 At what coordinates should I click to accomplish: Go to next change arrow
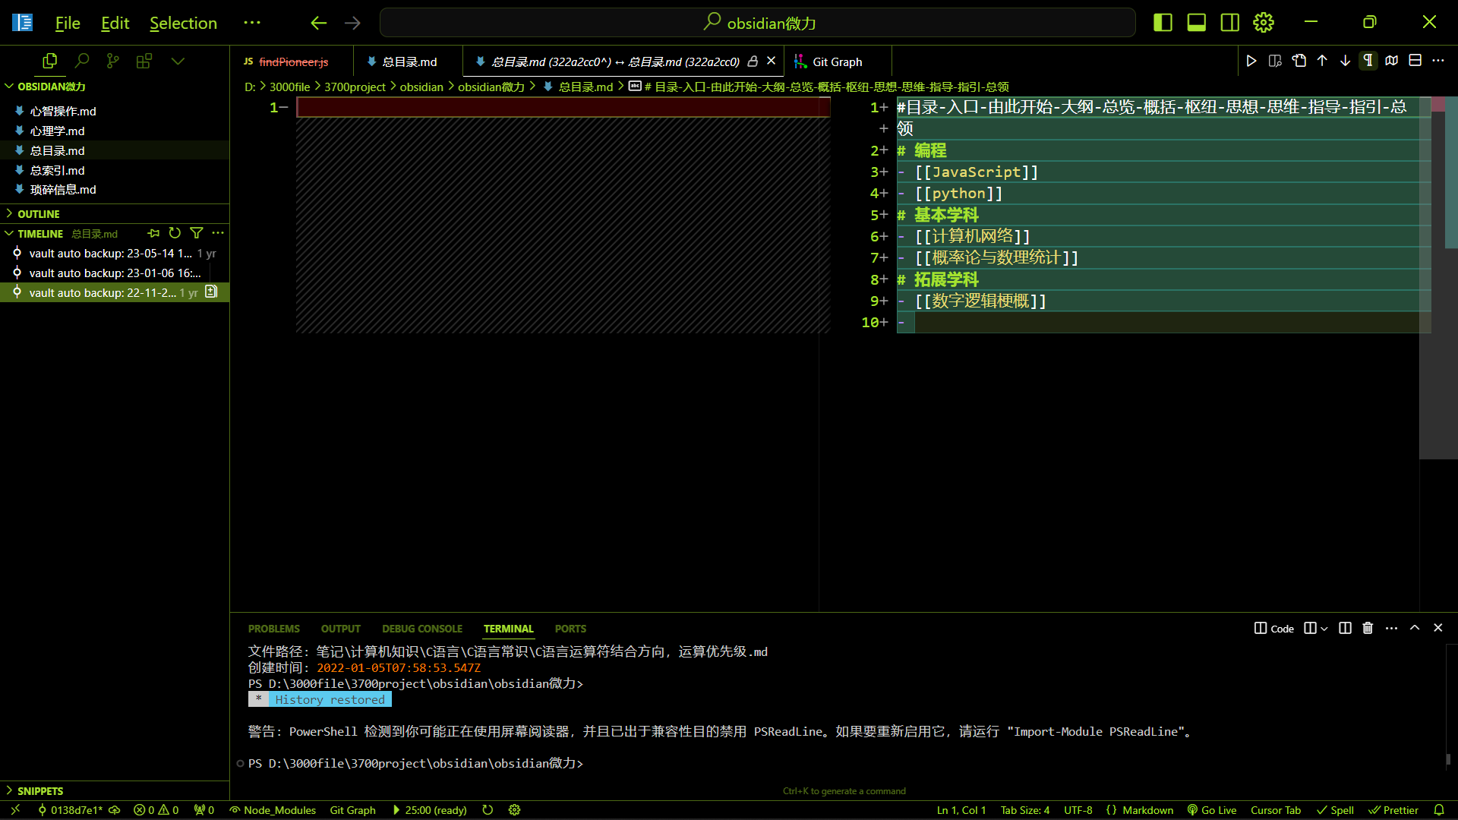(1345, 61)
